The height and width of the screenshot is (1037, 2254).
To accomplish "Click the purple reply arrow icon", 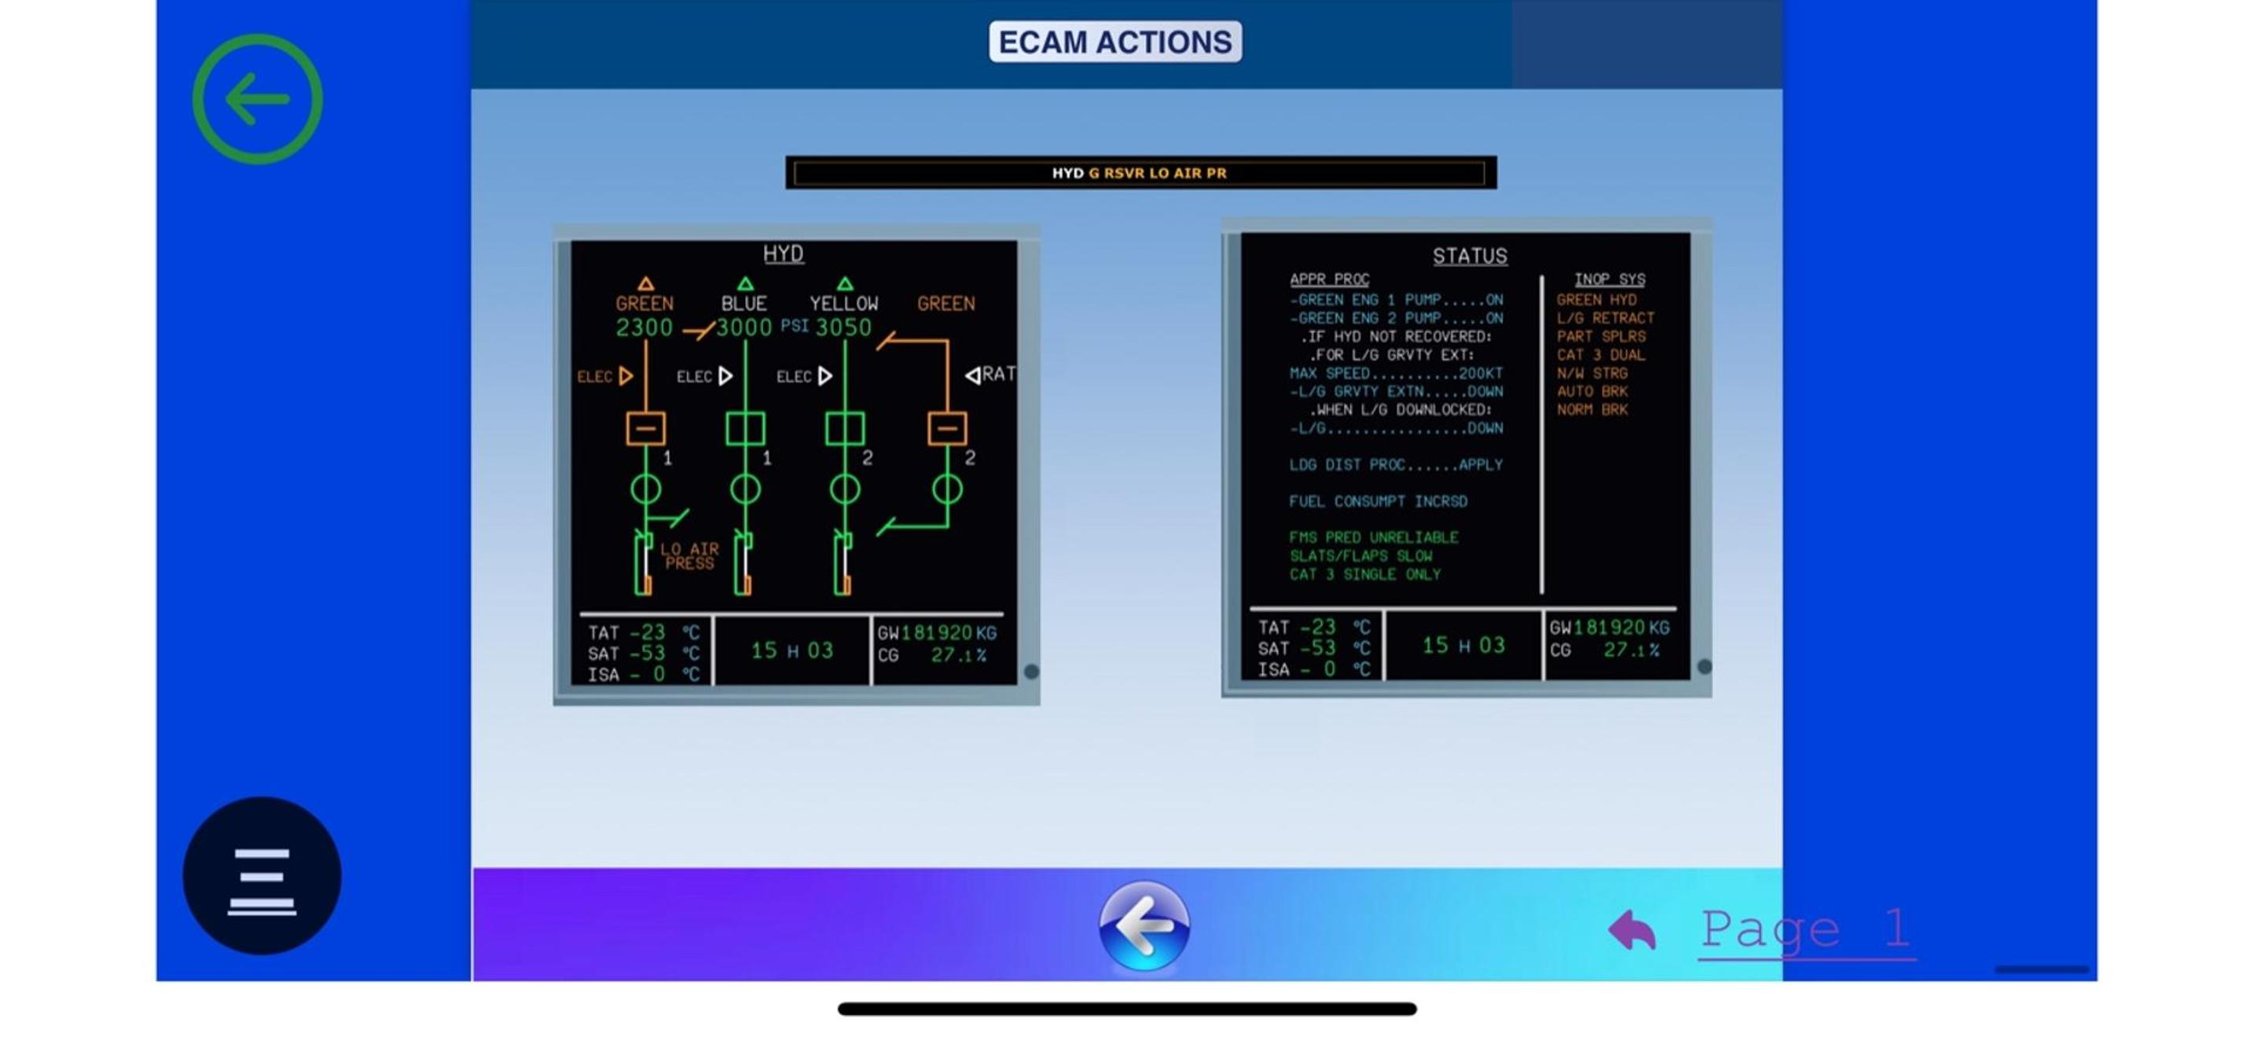I will [1632, 929].
